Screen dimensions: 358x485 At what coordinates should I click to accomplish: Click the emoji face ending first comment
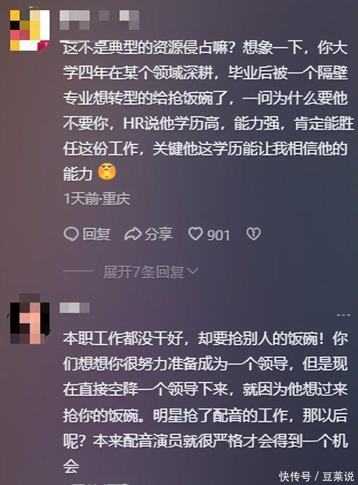[107, 172]
